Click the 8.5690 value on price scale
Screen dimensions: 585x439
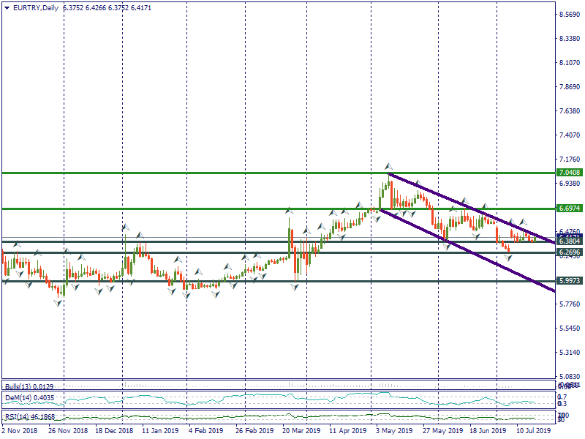click(569, 15)
